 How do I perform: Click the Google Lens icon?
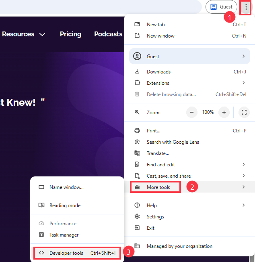(x=137, y=142)
